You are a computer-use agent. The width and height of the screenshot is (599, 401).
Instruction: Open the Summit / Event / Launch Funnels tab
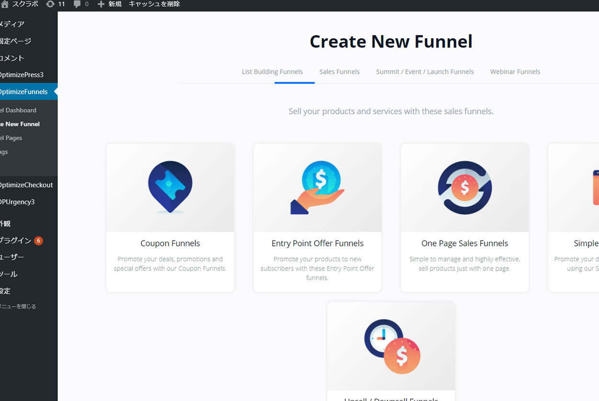[x=425, y=72]
